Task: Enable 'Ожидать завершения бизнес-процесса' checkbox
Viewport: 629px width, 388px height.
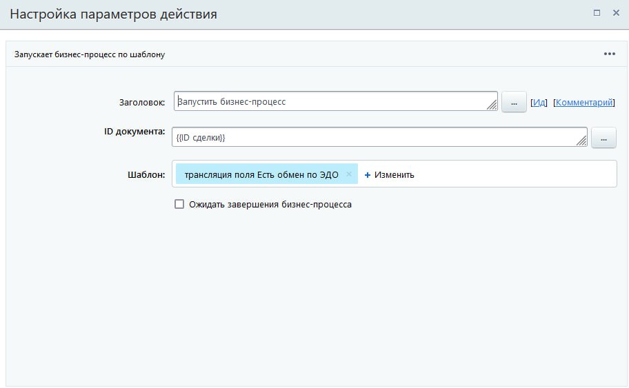Action: pos(179,204)
